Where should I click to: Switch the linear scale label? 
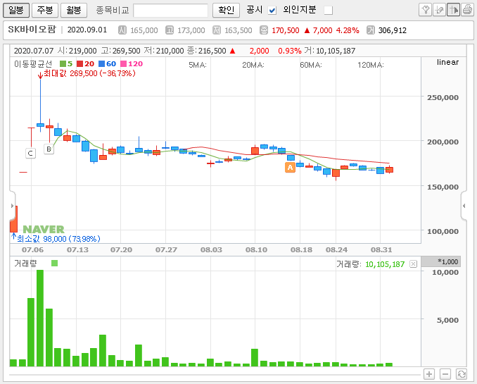point(447,62)
